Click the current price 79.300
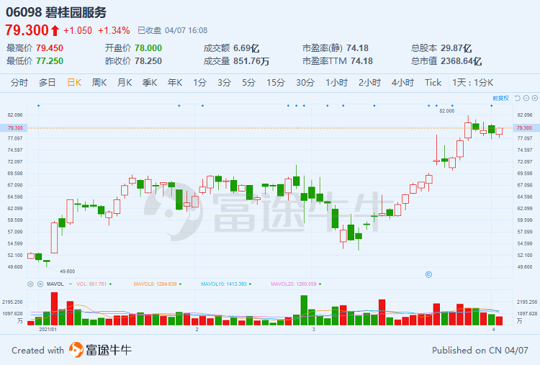 [x=27, y=30]
